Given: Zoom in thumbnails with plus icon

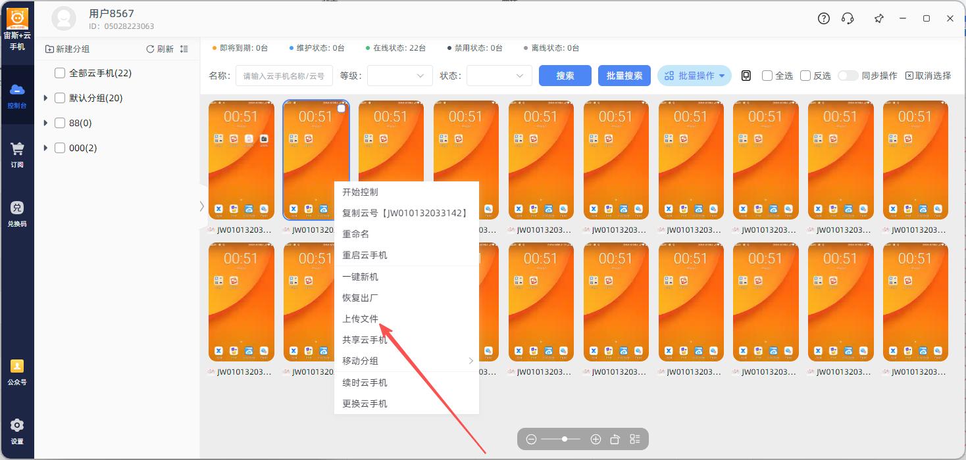Looking at the screenshot, I should pos(596,439).
